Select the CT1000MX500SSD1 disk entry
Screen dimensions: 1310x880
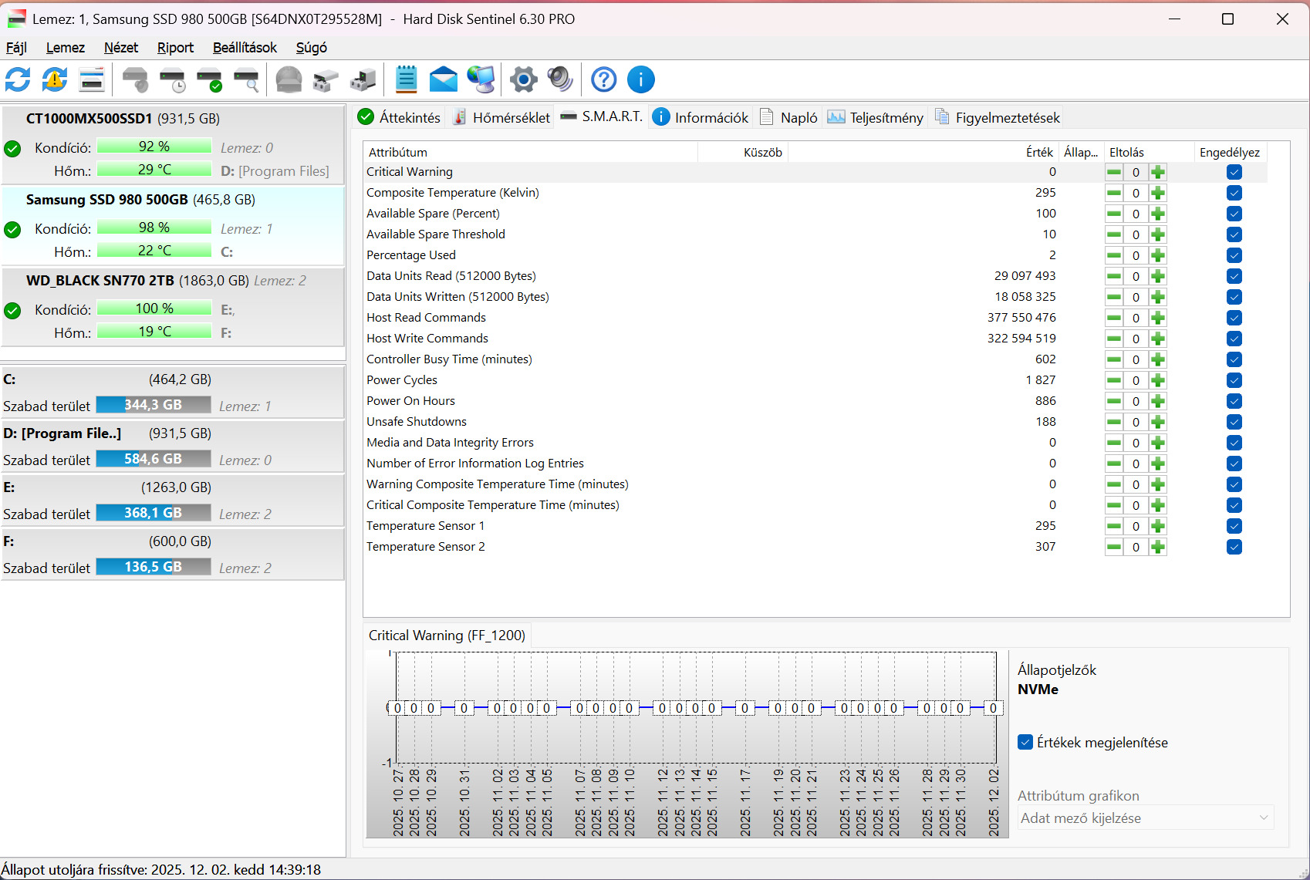click(x=89, y=119)
